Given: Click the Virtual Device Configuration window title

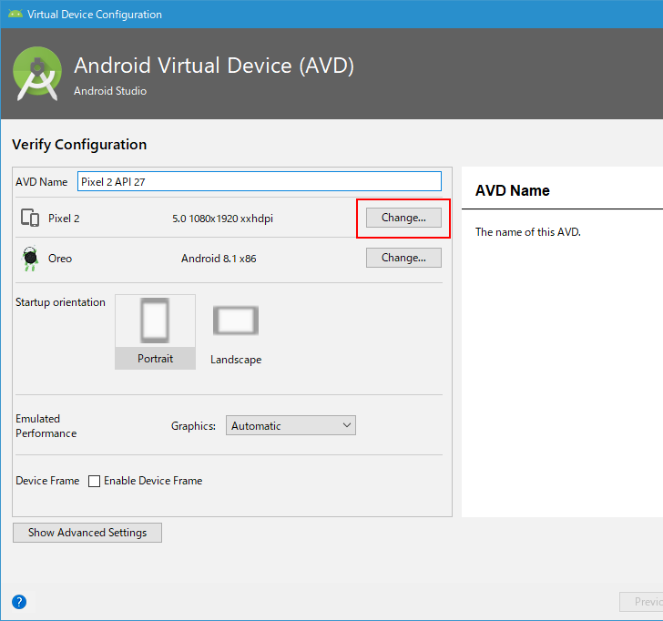Looking at the screenshot, I should click(x=95, y=15).
